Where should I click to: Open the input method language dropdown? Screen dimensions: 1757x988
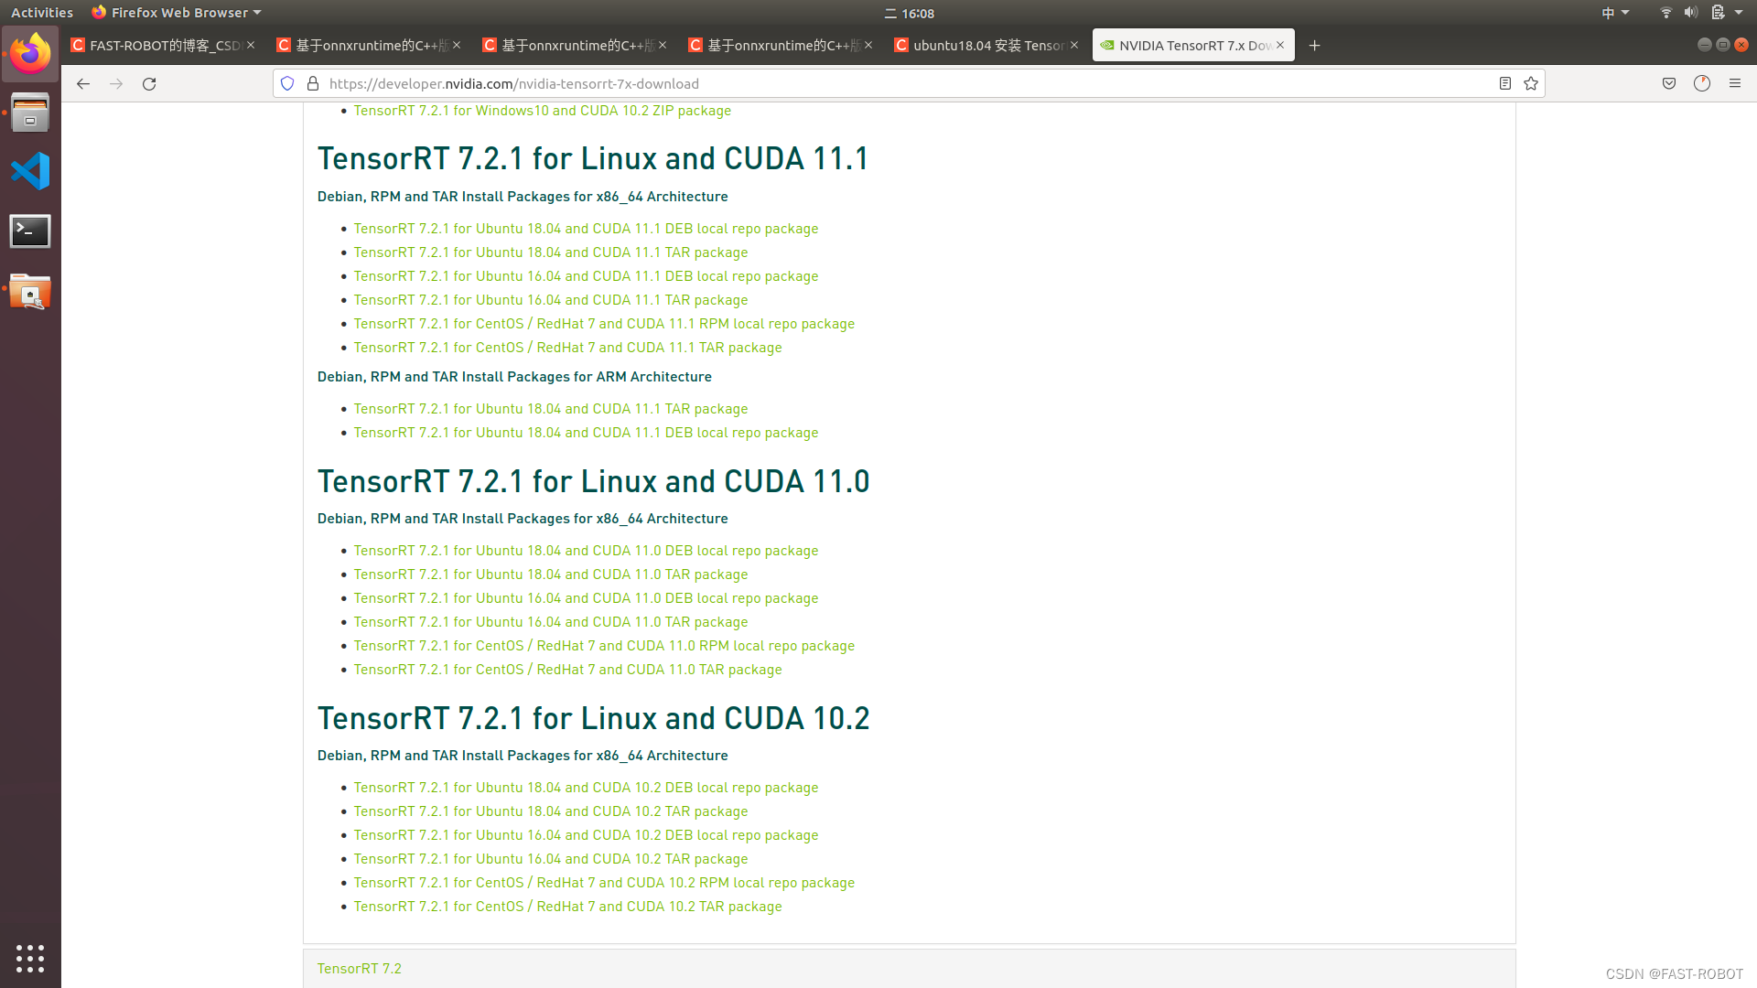(1614, 13)
